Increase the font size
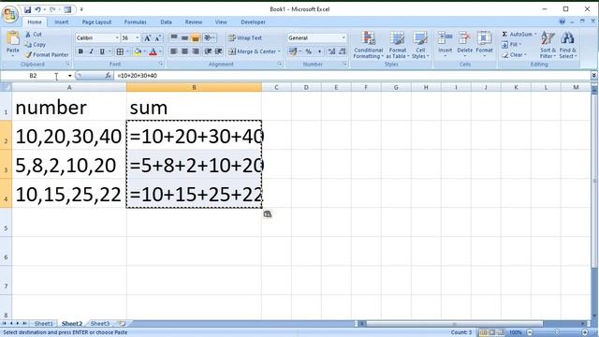 click(x=147, y=37)
